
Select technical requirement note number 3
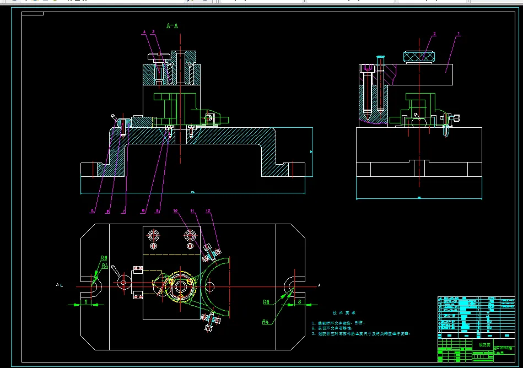point(361,333)
